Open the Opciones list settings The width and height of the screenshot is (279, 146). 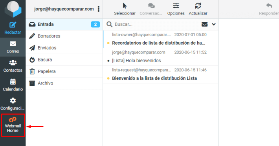(x=176, y=9)
